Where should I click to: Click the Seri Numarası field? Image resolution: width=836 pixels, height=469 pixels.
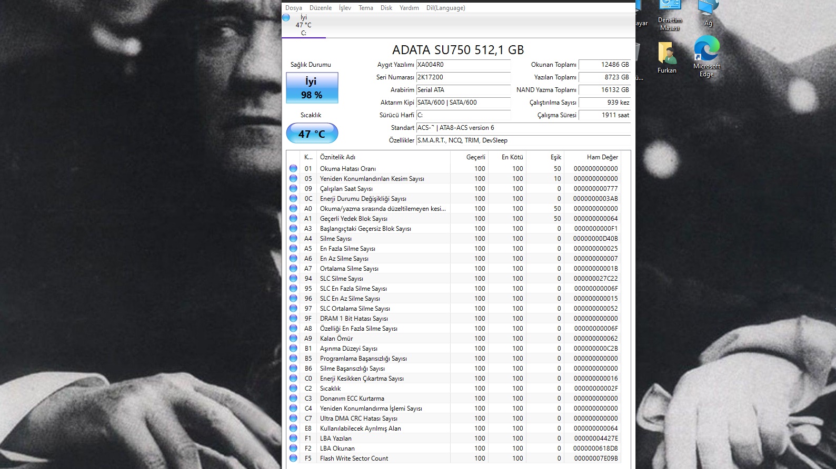coord(463,77)
